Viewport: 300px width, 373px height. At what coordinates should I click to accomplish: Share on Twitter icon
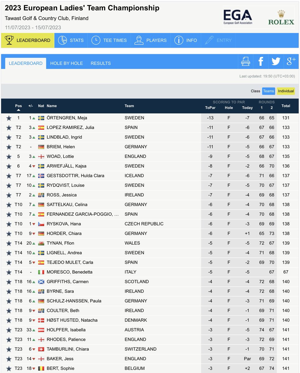click(276, 62)
